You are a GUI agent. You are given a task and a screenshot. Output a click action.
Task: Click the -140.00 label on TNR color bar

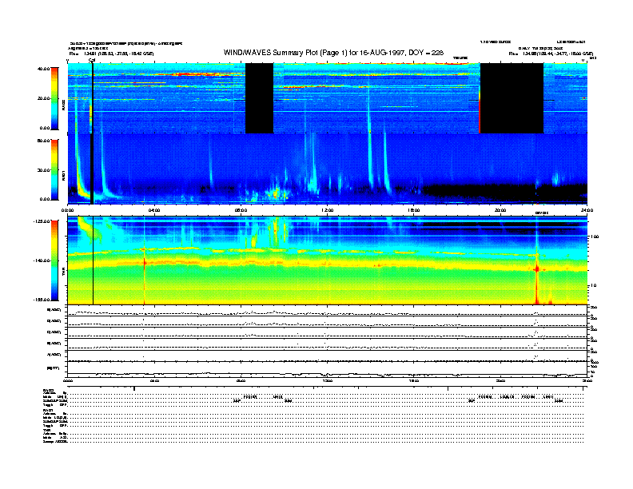42,260
